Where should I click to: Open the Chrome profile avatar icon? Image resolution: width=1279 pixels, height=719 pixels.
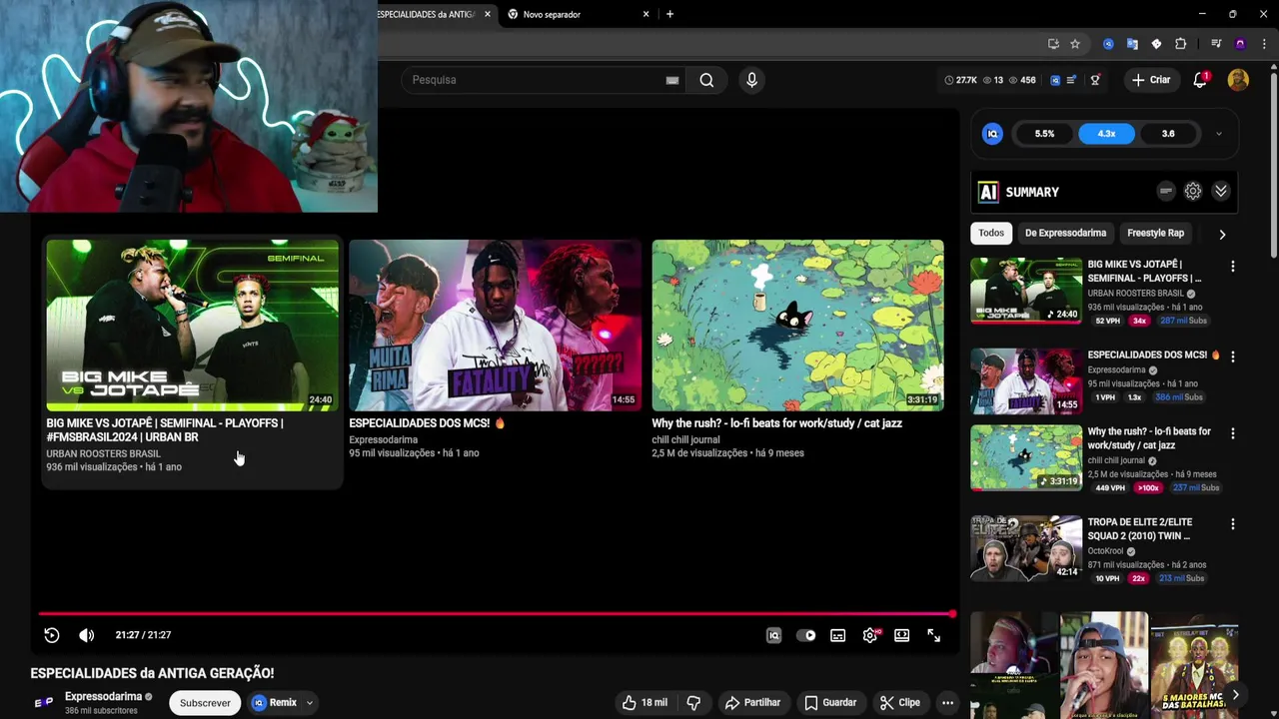pyautogui.click(x=1240, y=44)
